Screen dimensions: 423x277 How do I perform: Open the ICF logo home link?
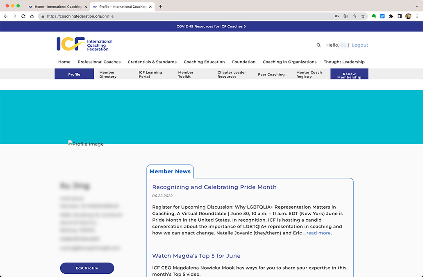coord(84,44)
